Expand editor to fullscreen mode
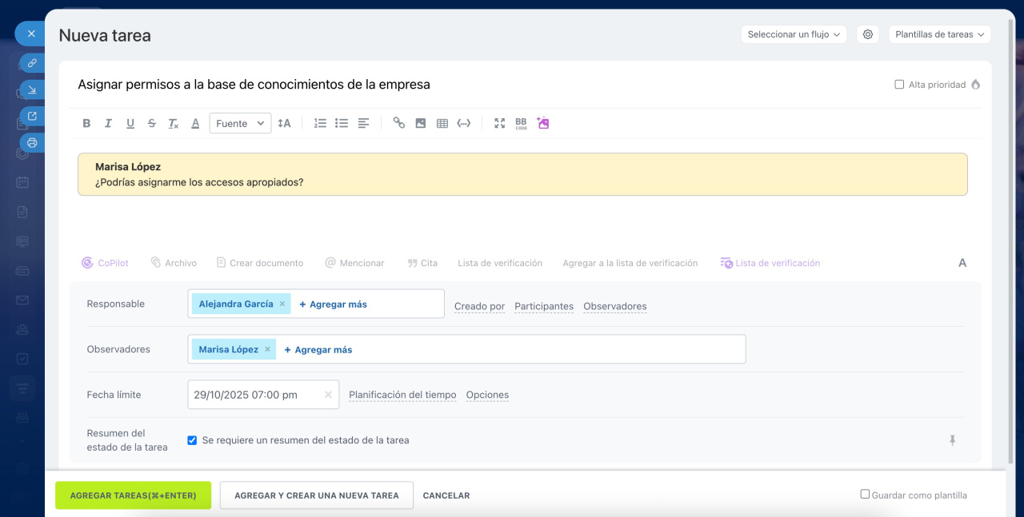The width and height of the screenshot is (1024, 517). click(499, 123)
